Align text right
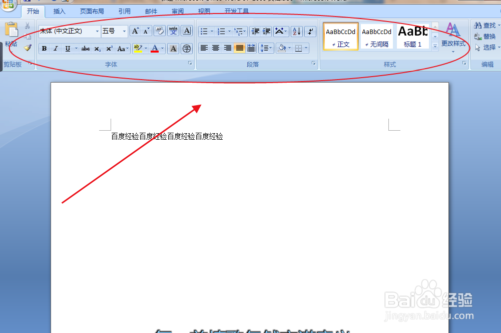This screenshot has height=333, width=501. pos(228,48)
